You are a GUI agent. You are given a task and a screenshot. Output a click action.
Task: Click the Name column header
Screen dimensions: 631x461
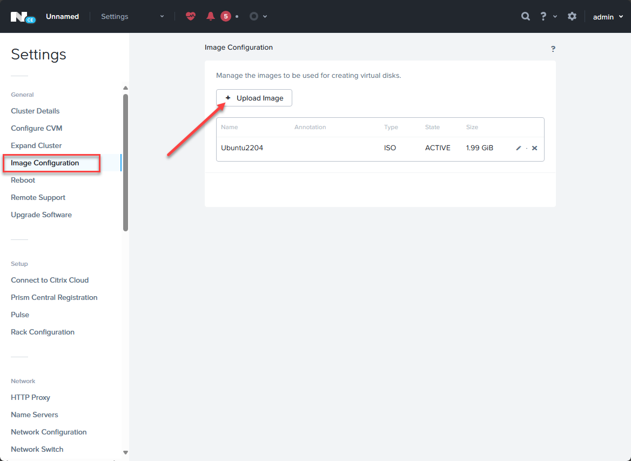(x=230, y=127)
